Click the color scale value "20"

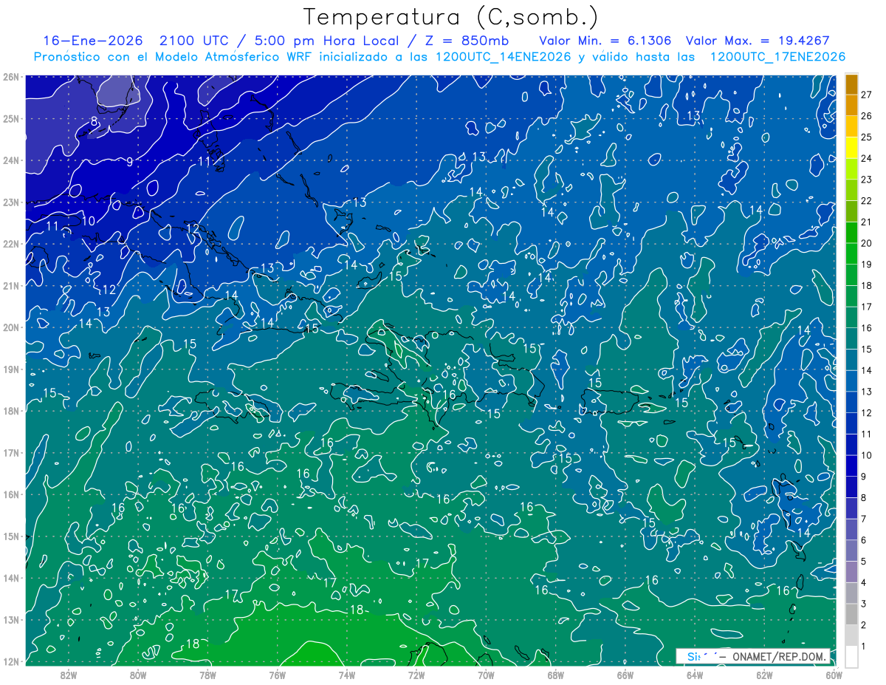point(866,243)
